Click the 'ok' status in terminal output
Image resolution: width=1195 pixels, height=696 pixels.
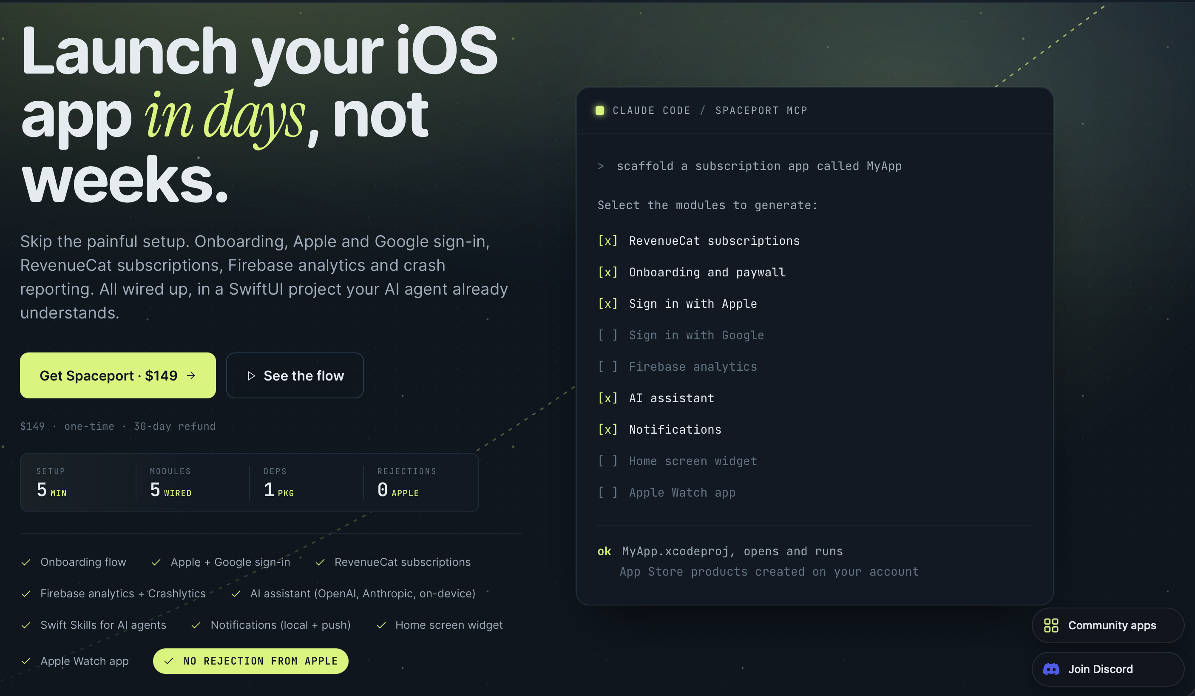tap(604, 551)
